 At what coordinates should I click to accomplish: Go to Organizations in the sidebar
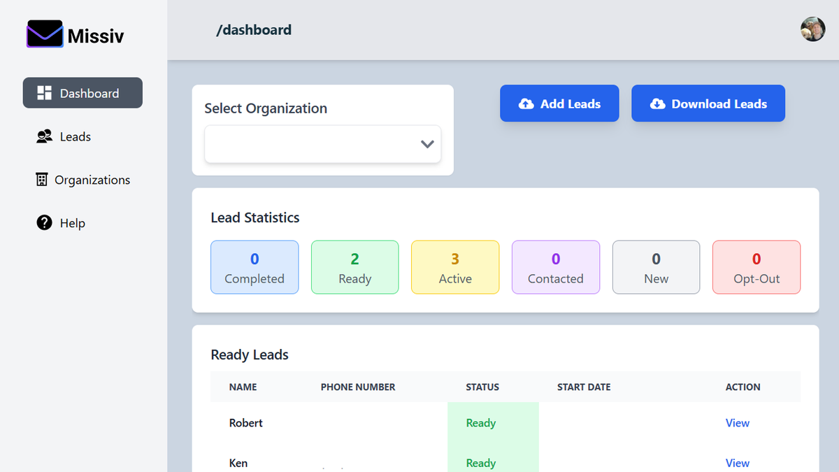click(92, 180)
